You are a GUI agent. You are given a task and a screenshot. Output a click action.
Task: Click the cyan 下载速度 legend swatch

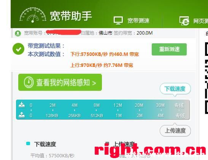28,144
